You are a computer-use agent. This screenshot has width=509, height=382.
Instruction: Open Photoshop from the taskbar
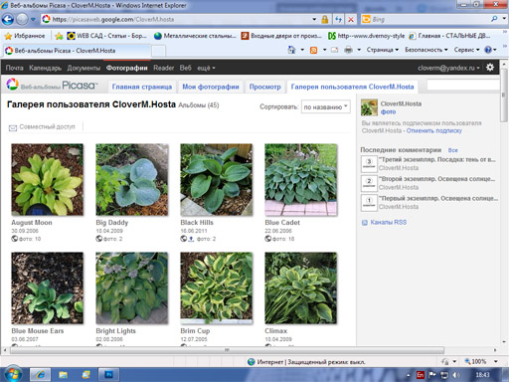[x=108, y=375]
